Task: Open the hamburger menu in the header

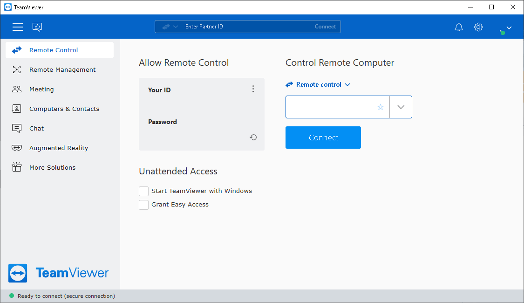Action: 18,27
